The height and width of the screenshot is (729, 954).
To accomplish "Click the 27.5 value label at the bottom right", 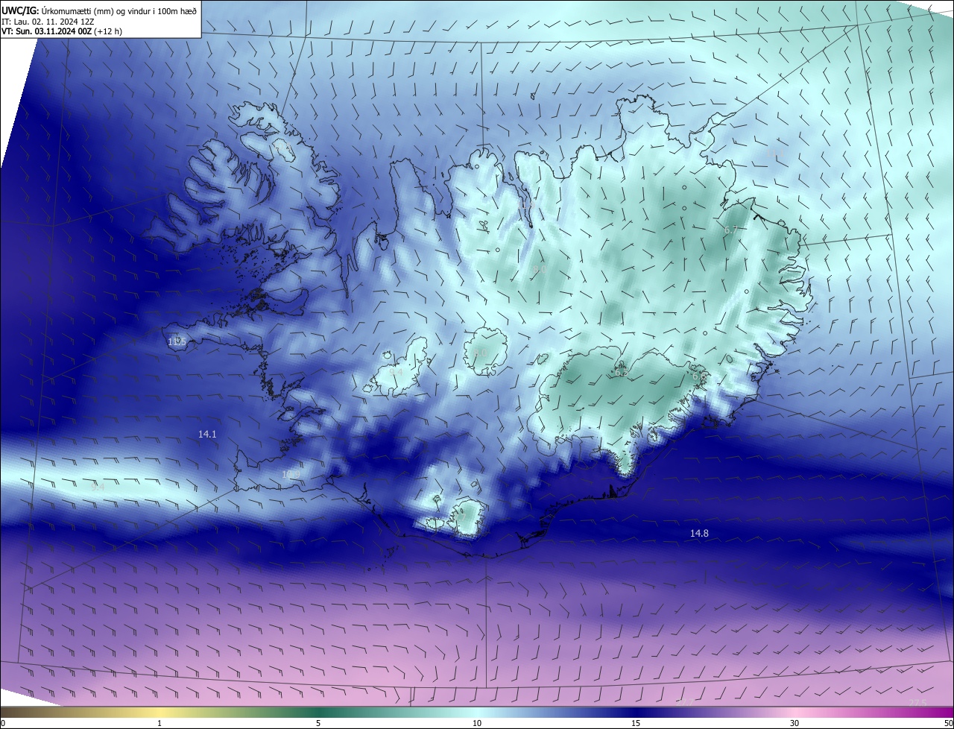I will point(918,702).
